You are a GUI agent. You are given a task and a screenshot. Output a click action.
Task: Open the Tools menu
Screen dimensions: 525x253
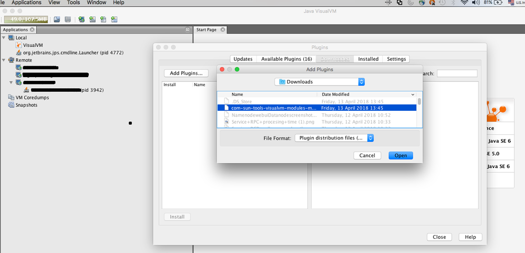(x=74, y=3)
